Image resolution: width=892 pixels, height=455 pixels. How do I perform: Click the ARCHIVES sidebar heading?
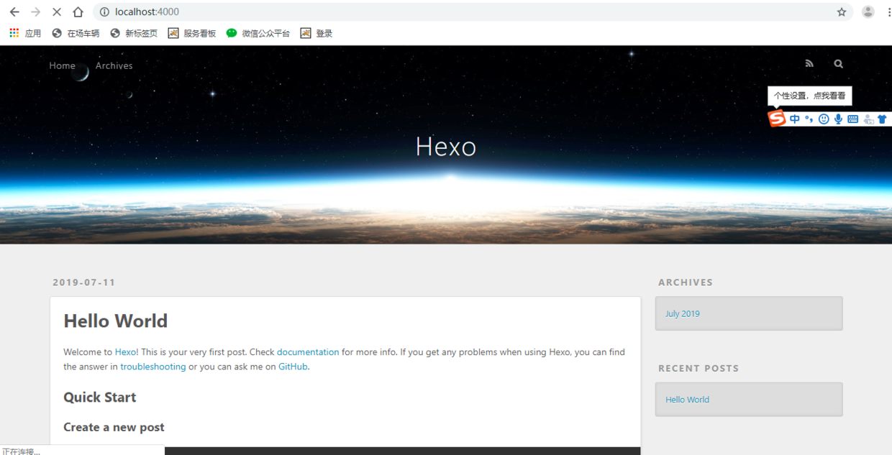(x=686, y=282)
